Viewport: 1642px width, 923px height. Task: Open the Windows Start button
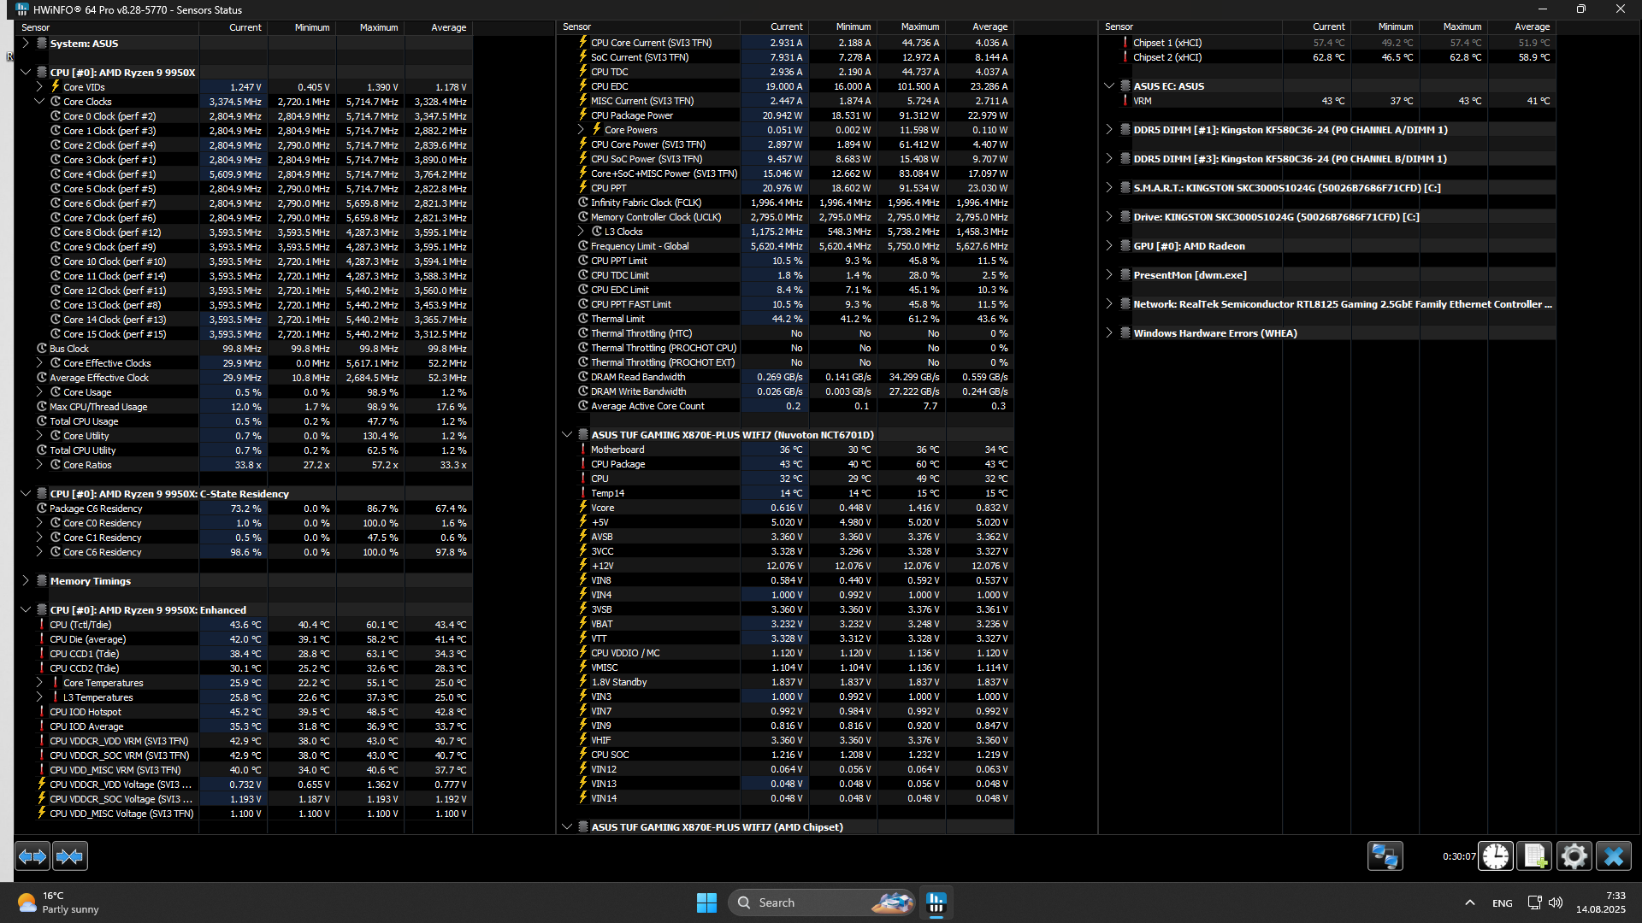coord(706,902)
